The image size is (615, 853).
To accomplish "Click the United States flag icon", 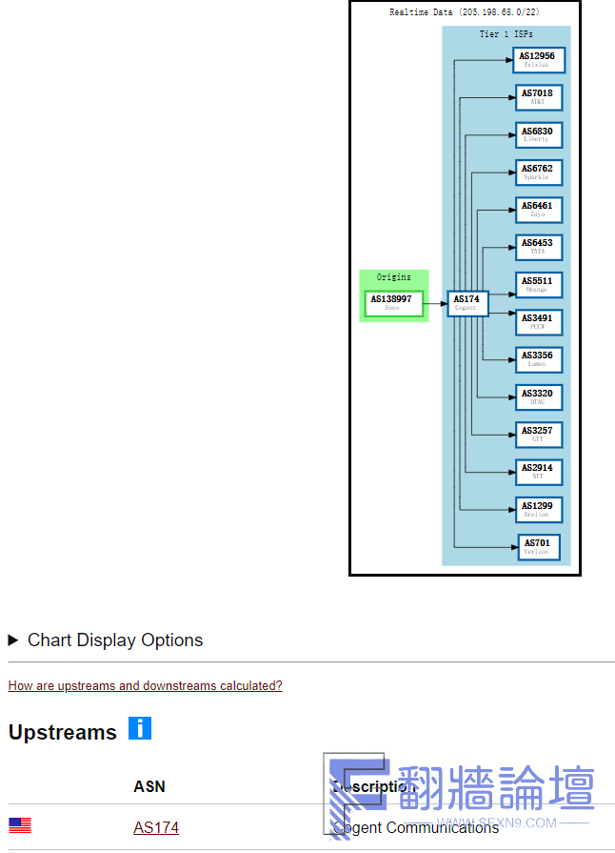I will point(20,825).
